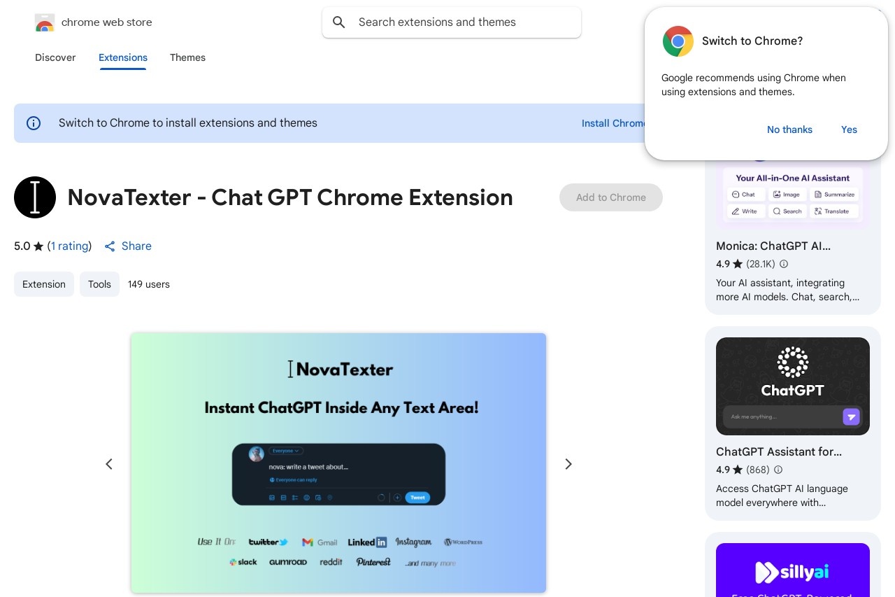Click the Chrome logo in popup

(678, 41)
